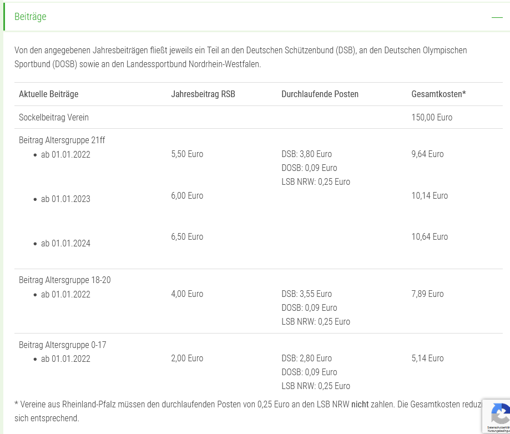
Task: Click the bold word 'nicht' in the footnote
Action: pyautogui.click(x=360, y=405)
